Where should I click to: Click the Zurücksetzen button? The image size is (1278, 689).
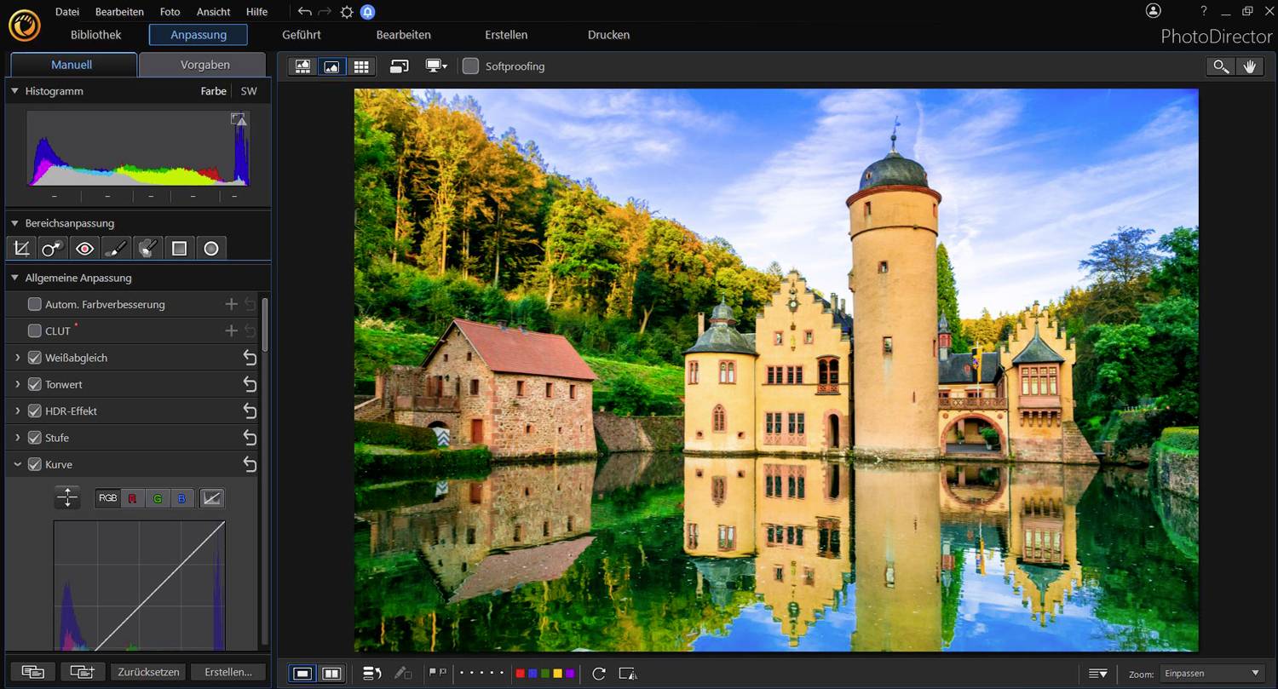pyautogui.click(x=147, y=672)
